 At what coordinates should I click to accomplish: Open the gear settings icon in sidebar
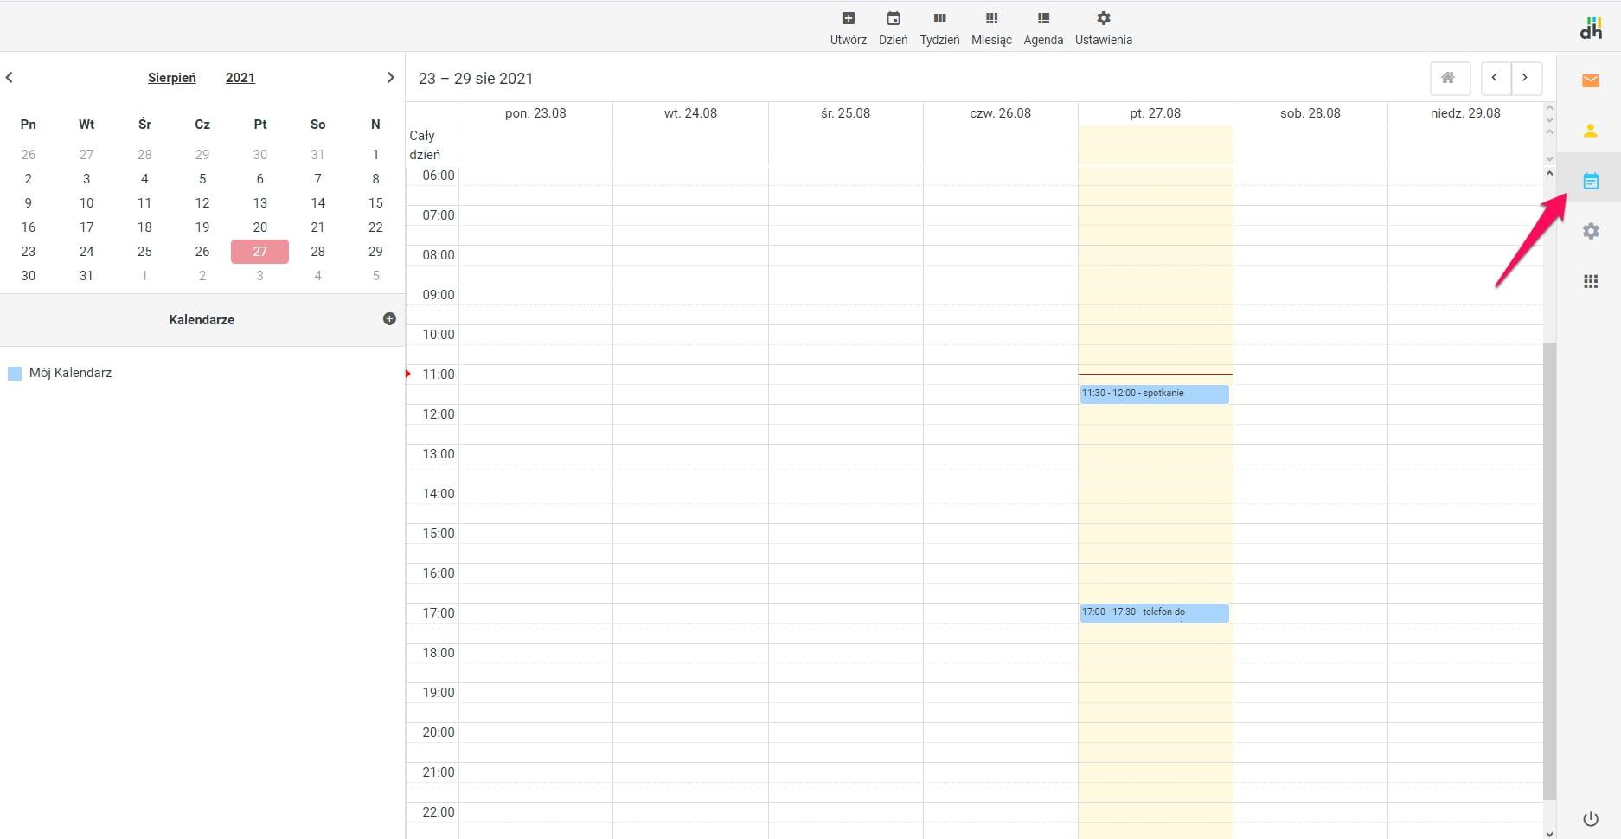(x=1590, y=231)
